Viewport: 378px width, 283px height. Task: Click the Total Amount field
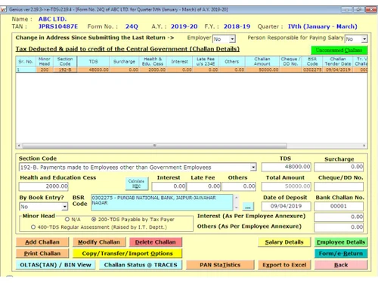pyautogui.click(x=286, y=186)
